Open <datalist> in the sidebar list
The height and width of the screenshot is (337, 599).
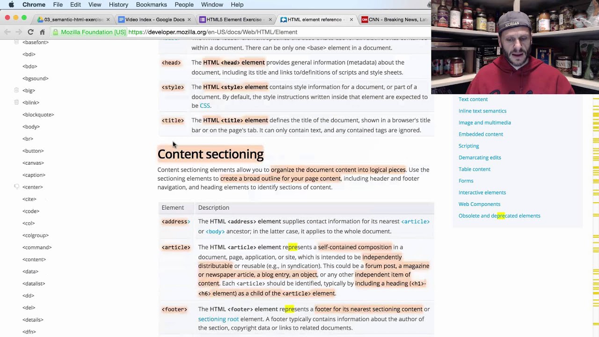34,284
